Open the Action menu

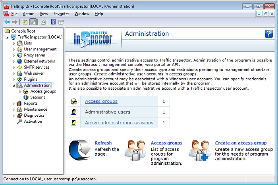tap(28, 14)
